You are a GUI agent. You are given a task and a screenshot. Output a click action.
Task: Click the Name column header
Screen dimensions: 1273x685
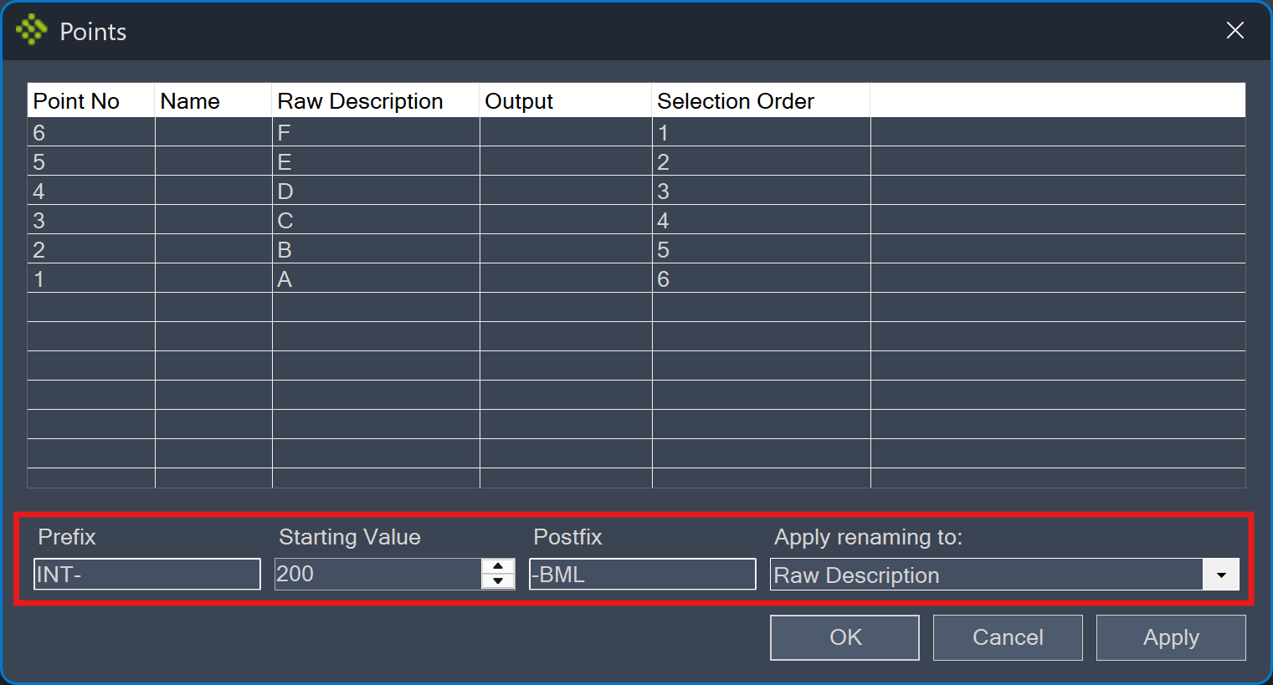[x=213, y=100]
